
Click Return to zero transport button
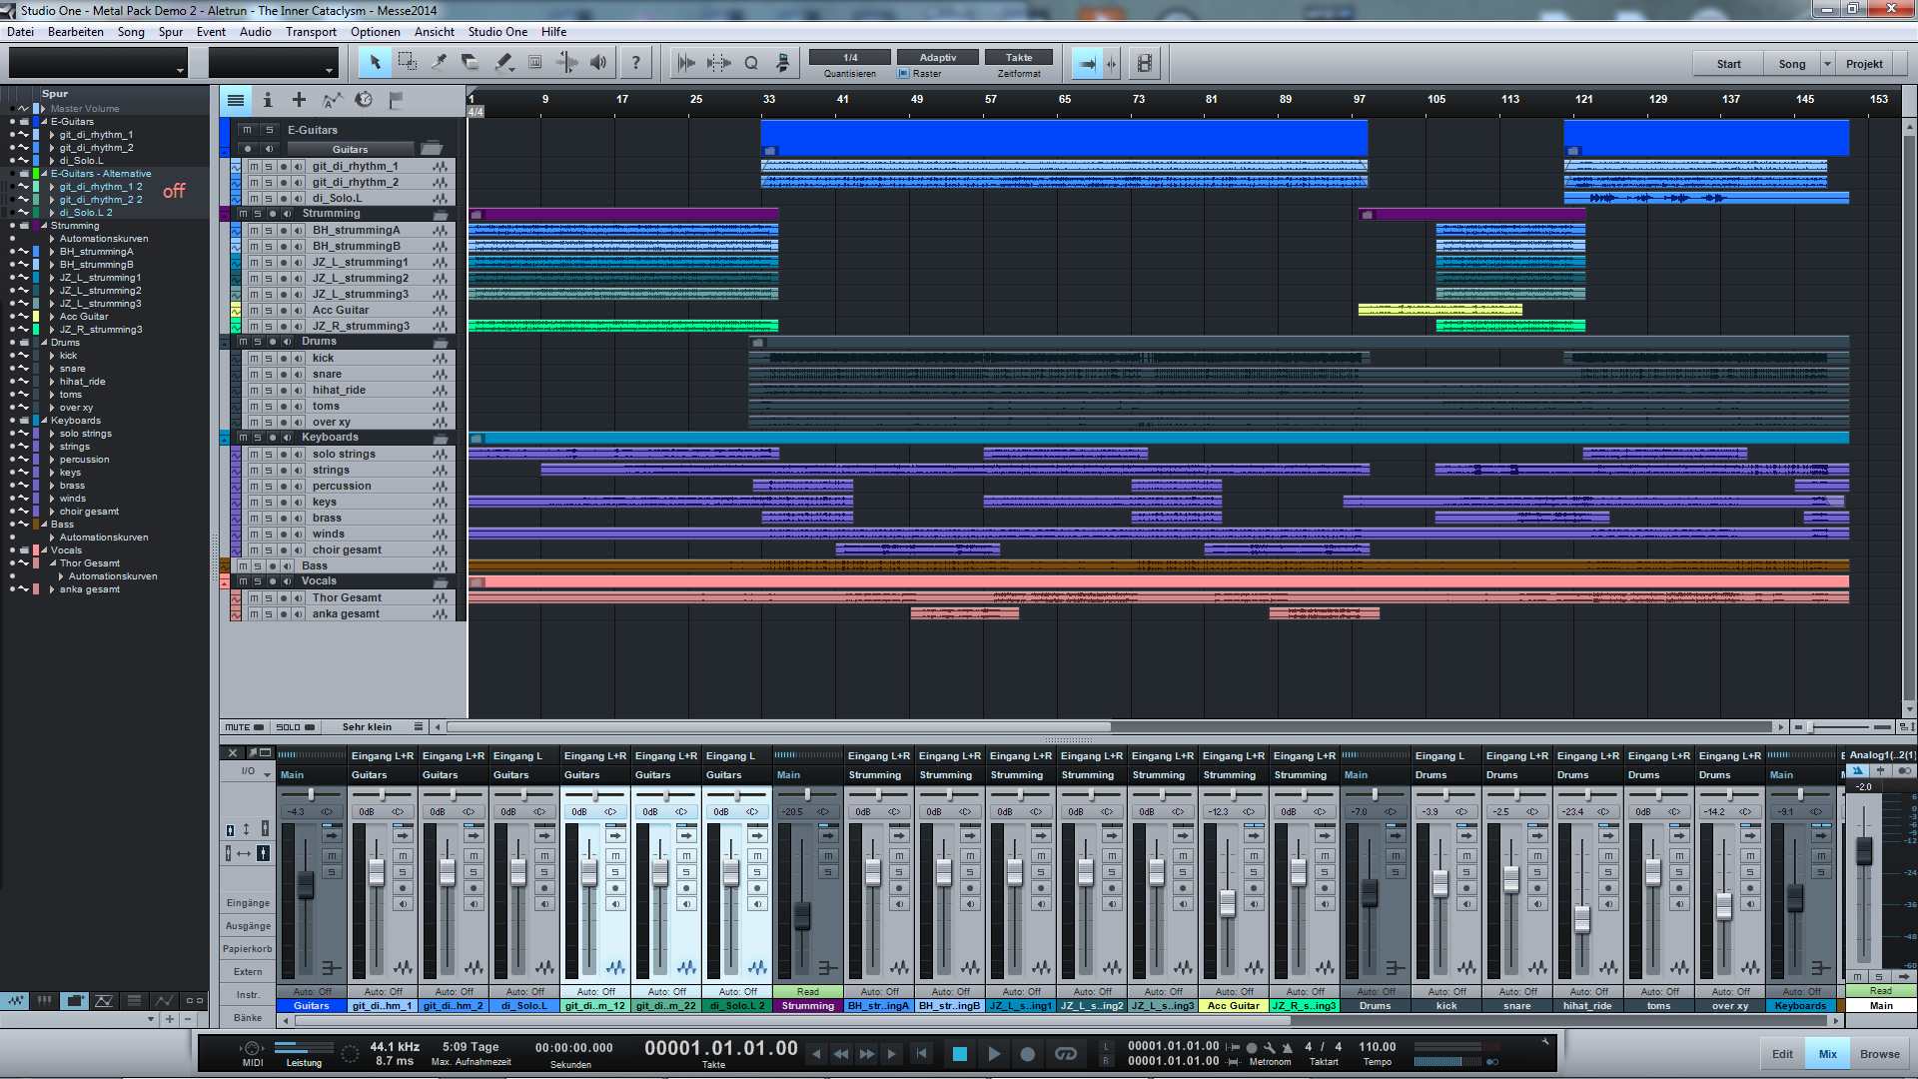click(x=921, y=1053)
